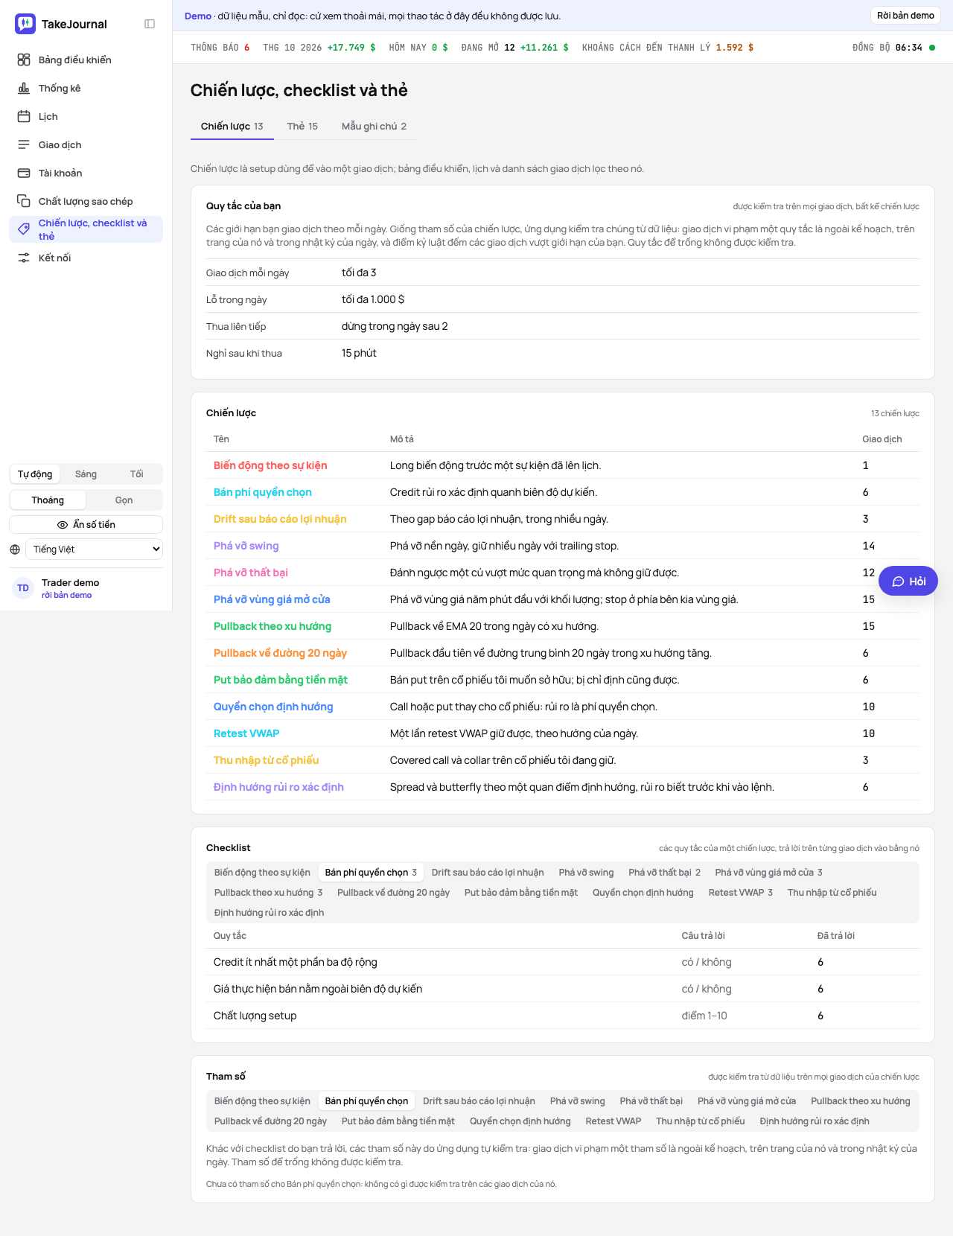Click the Chiến lược tag icon in sidebar
Screen dimensions: 953x1236
coord(24,229)
